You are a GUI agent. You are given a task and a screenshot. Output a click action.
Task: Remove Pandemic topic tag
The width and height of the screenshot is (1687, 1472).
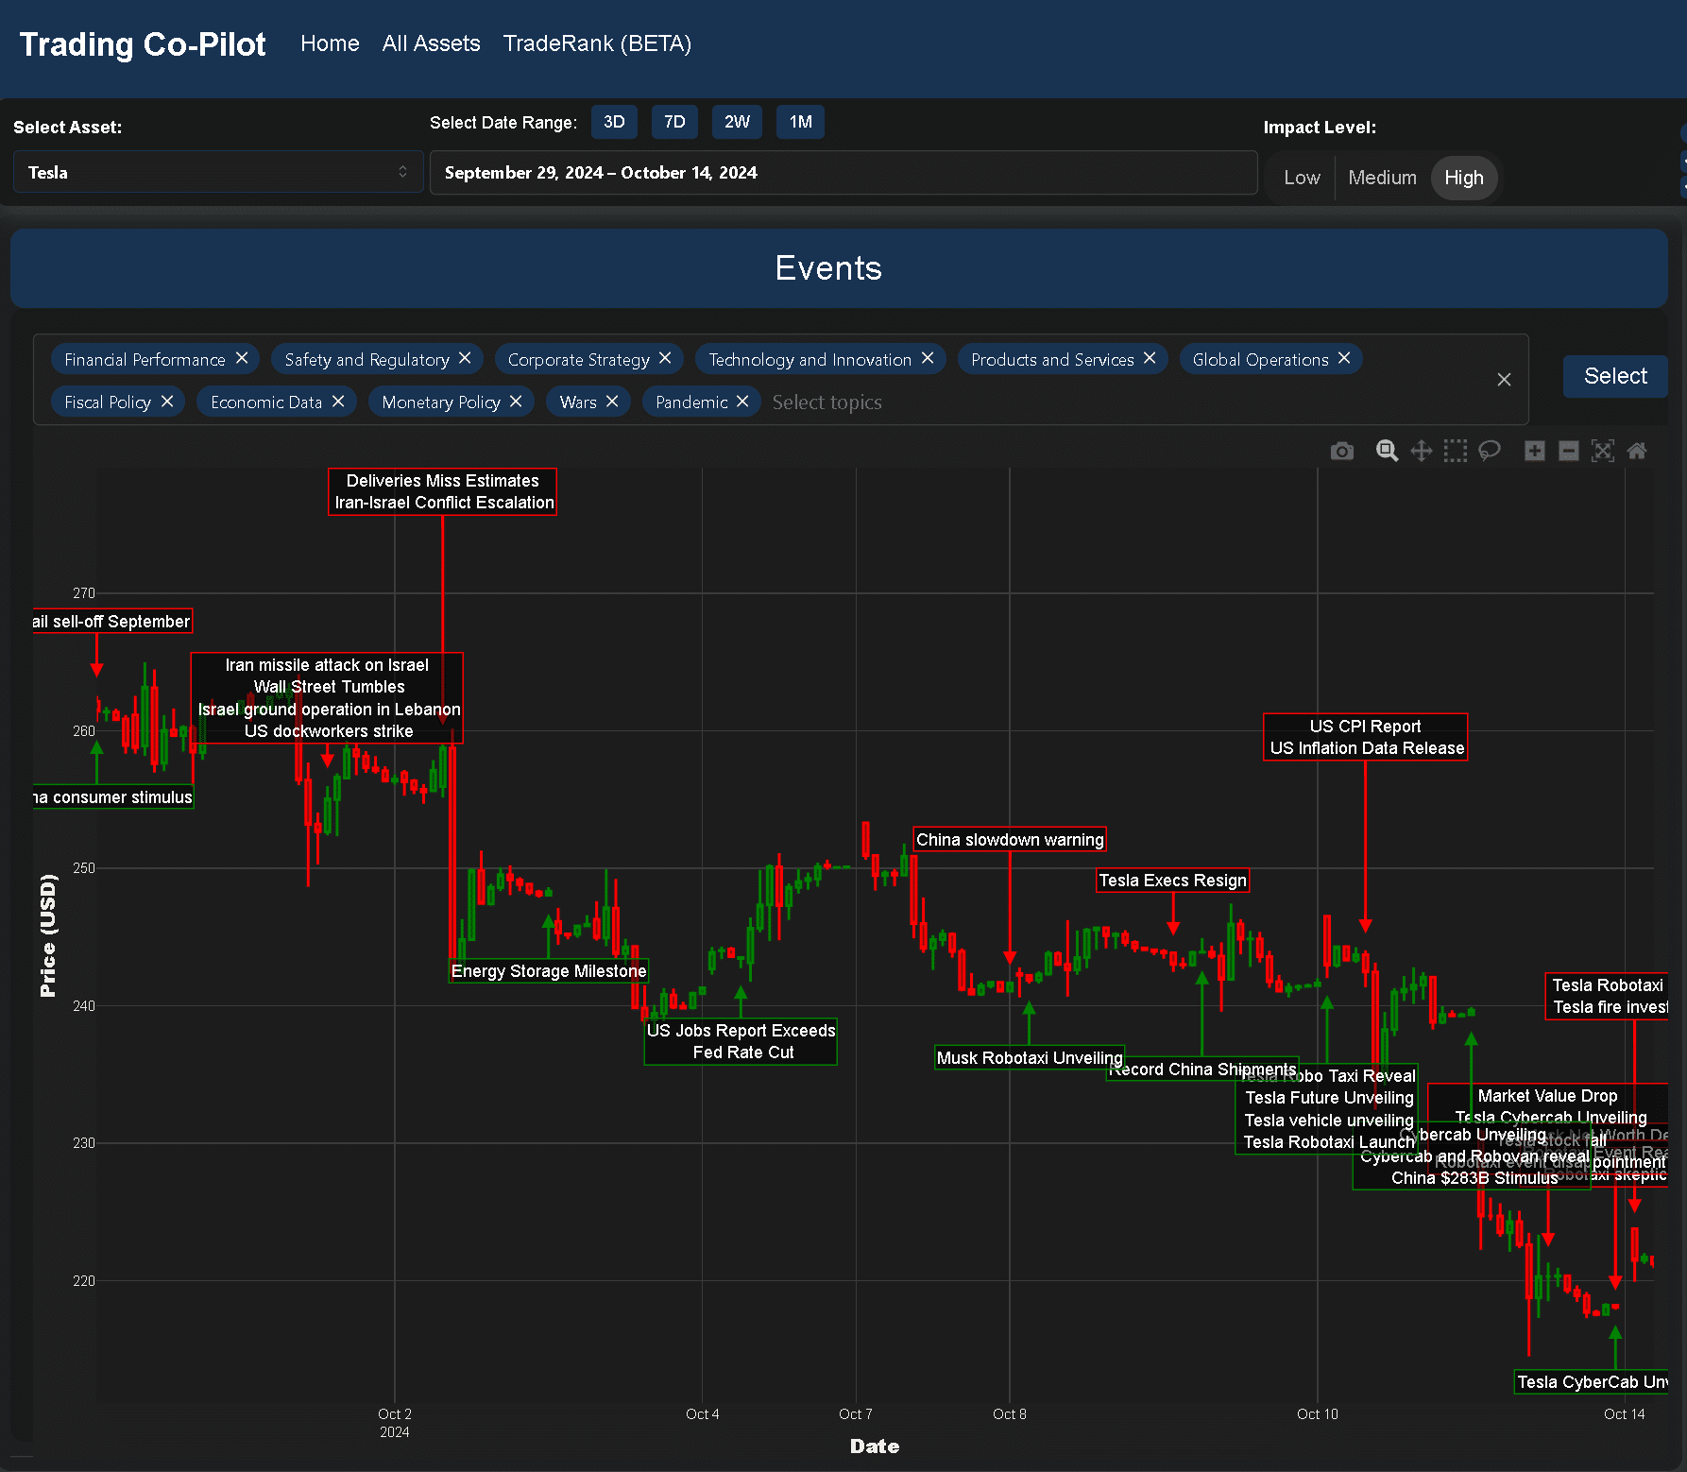coord(742,402)
